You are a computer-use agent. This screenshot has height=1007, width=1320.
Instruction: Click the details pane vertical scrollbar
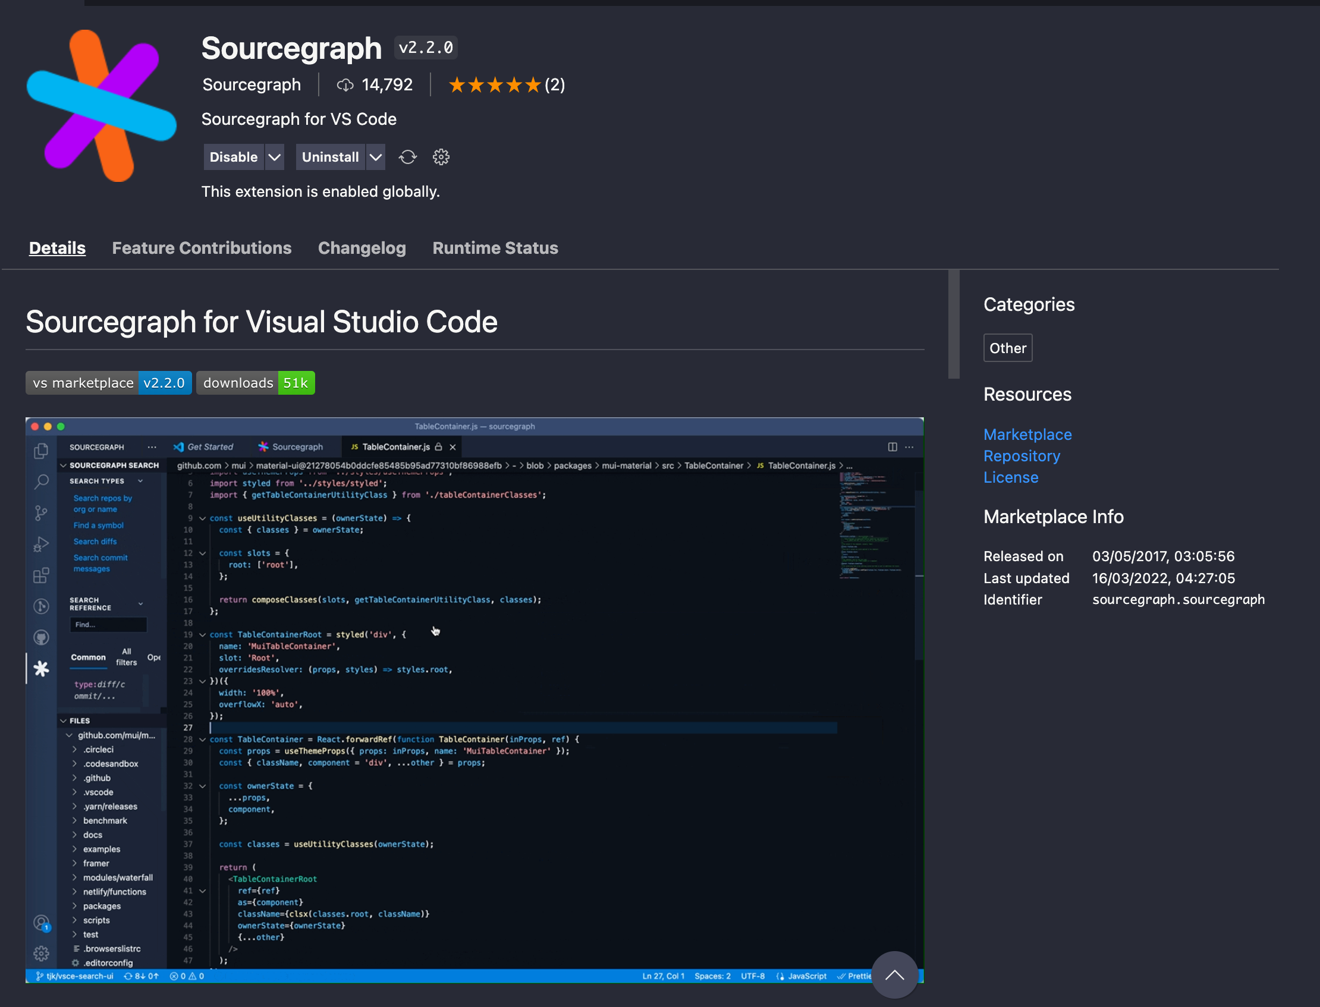(x=953, y=325)
